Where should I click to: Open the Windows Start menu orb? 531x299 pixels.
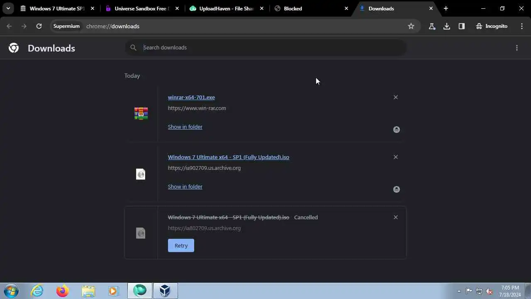click(x=11, y=291)
